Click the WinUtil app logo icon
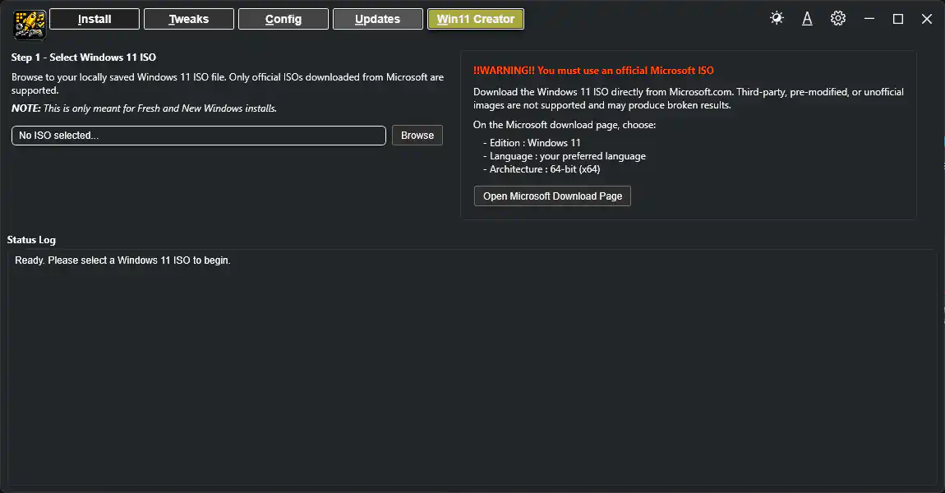Screen dimensions: 945x493 pyautogui.click(x=30, y=25)
